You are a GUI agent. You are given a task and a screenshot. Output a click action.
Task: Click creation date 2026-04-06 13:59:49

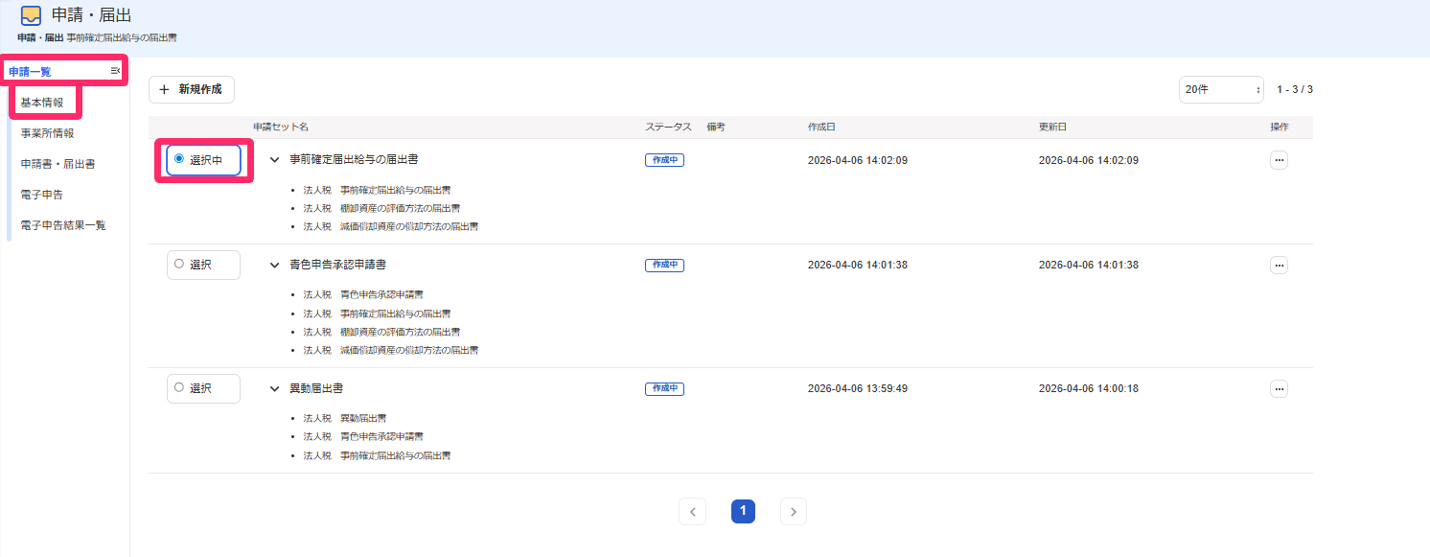858,389
